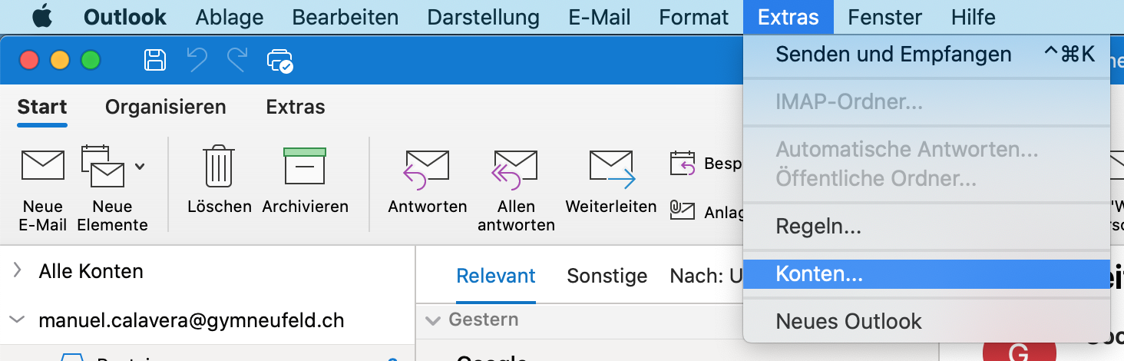The height and width of the screenshot is (361, 1124).
Task: Collapse the manuel.calavera@gymneufeld.ch account
Action: [17, 320]
